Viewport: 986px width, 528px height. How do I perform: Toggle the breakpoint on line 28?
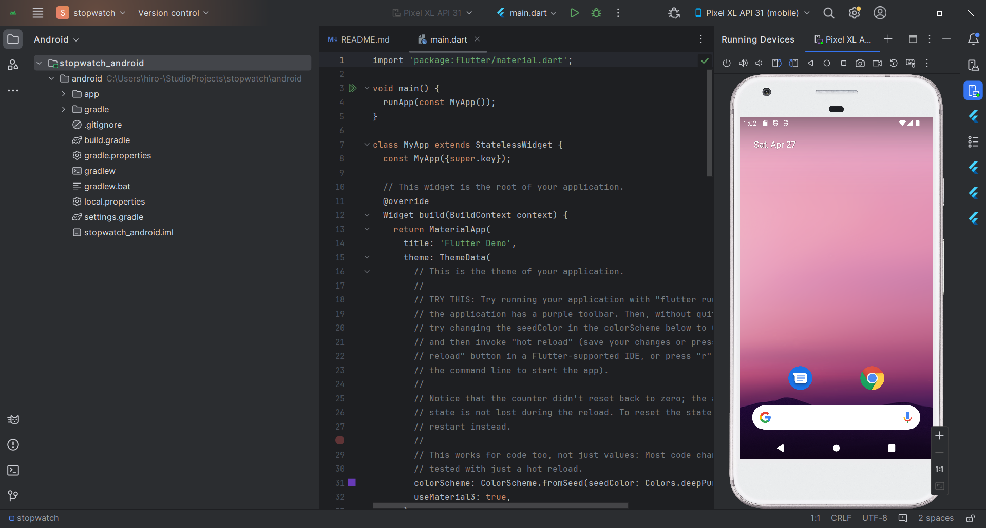pyautogui.click(x=340, y=440)
